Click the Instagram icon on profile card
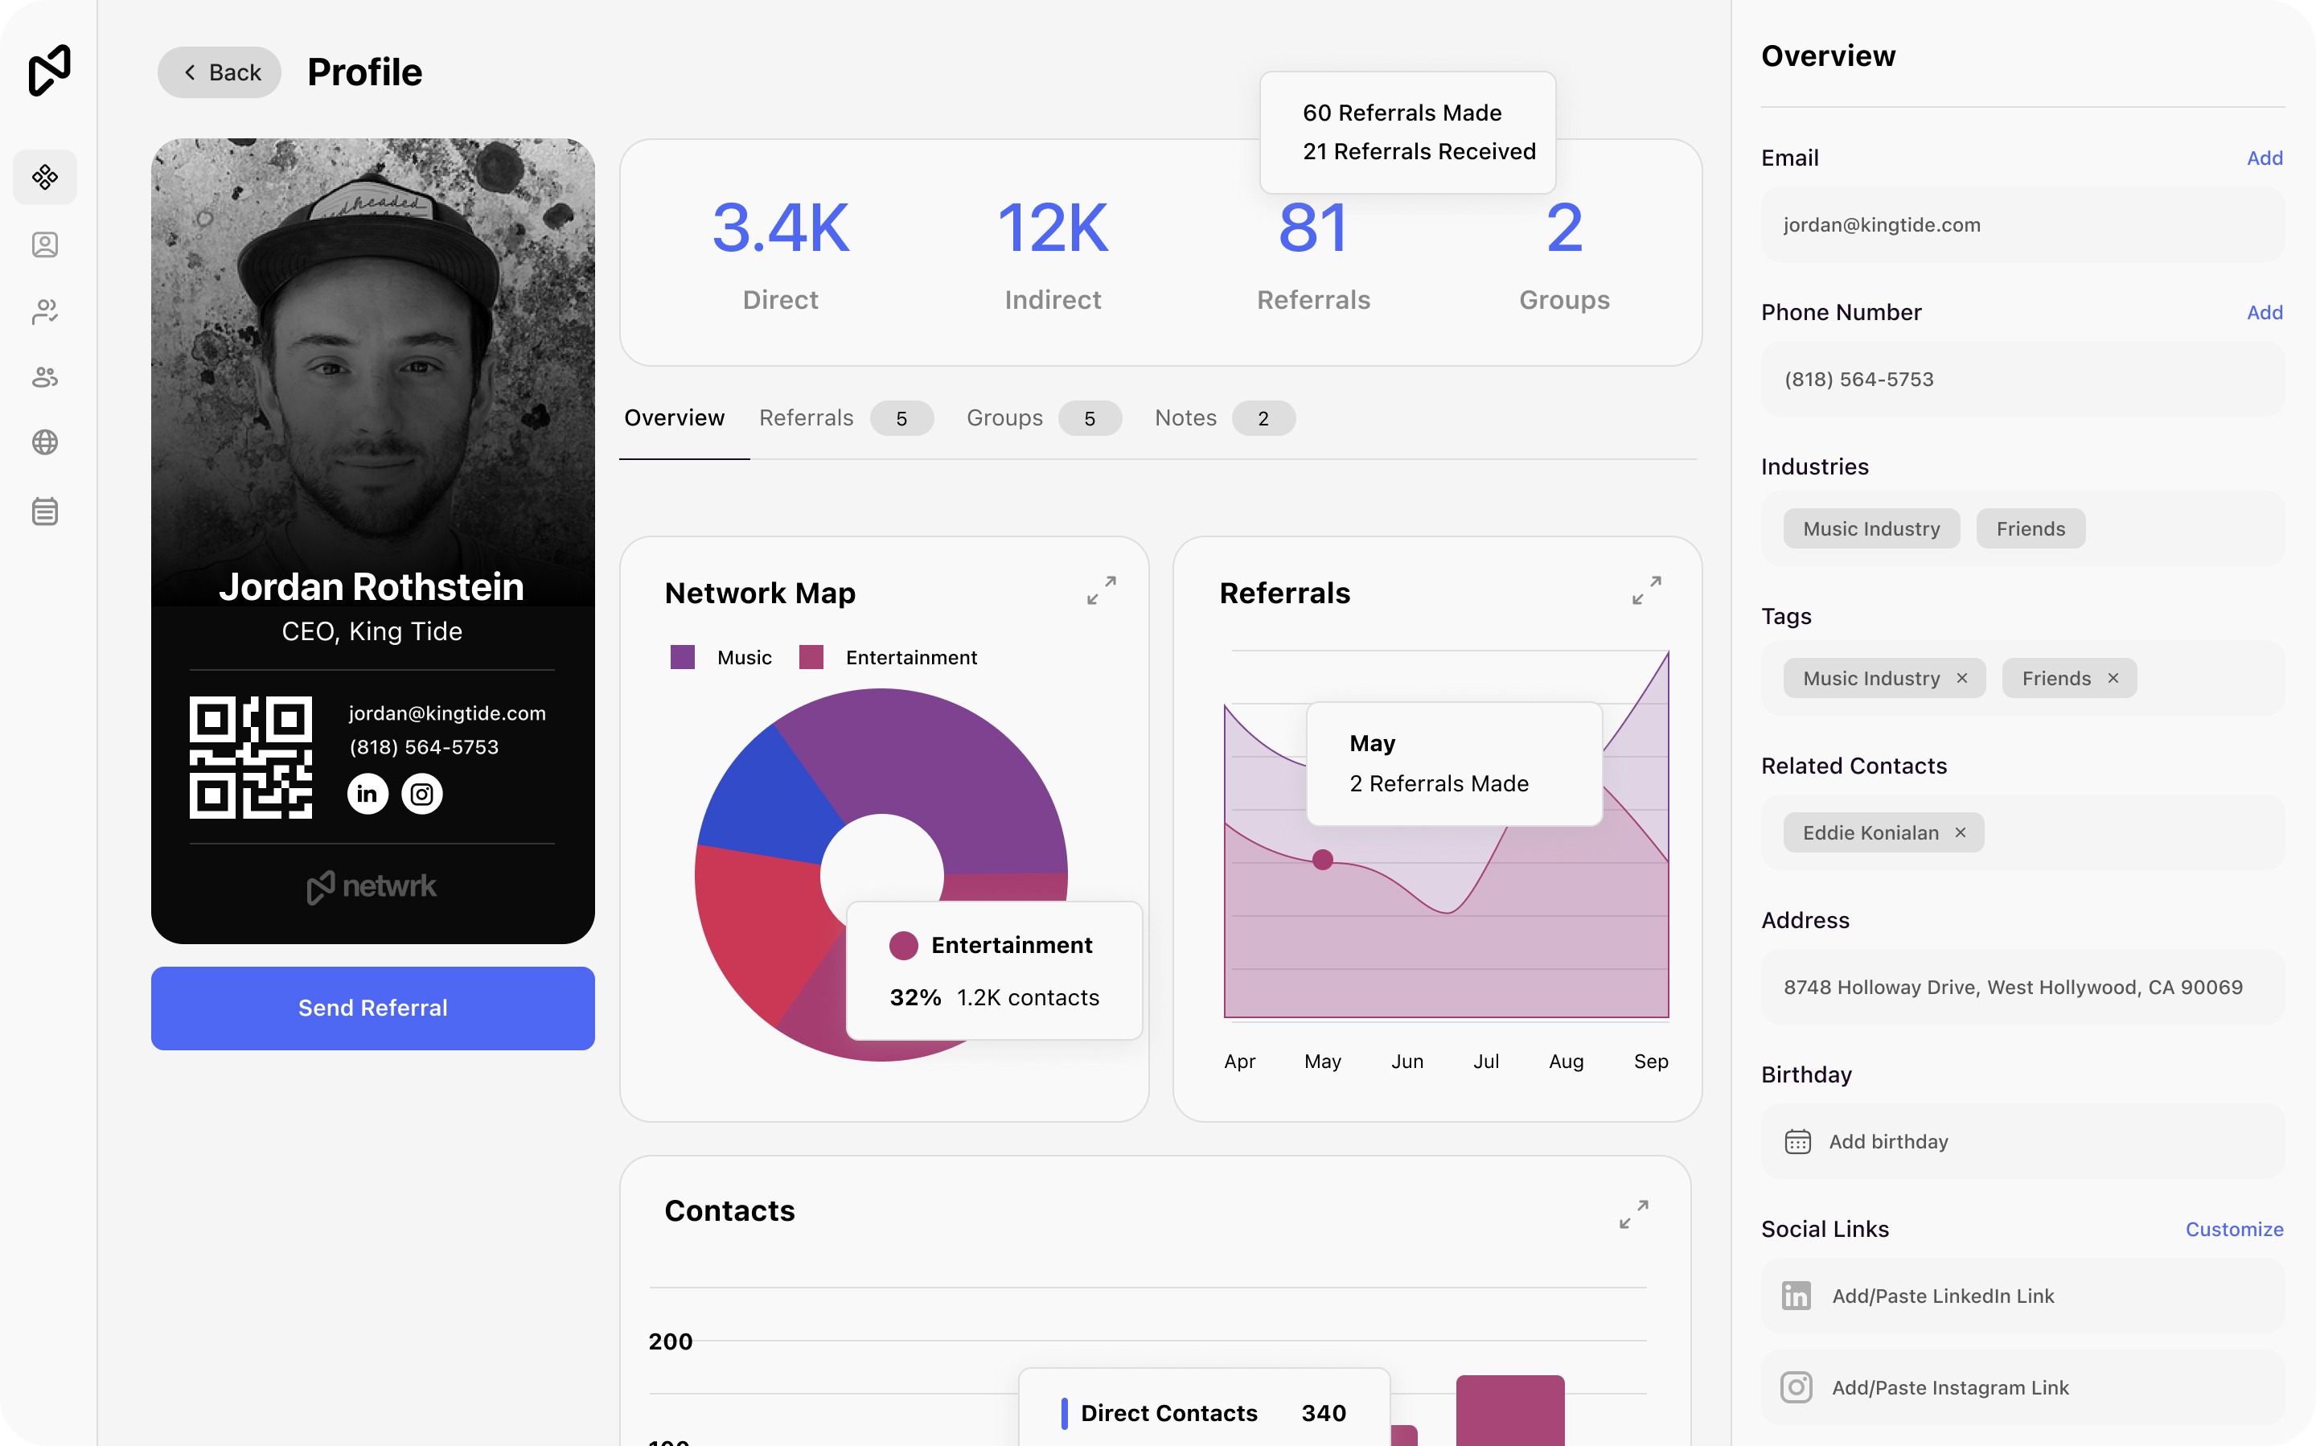The image size is (2316, 1446). [421, 794]
